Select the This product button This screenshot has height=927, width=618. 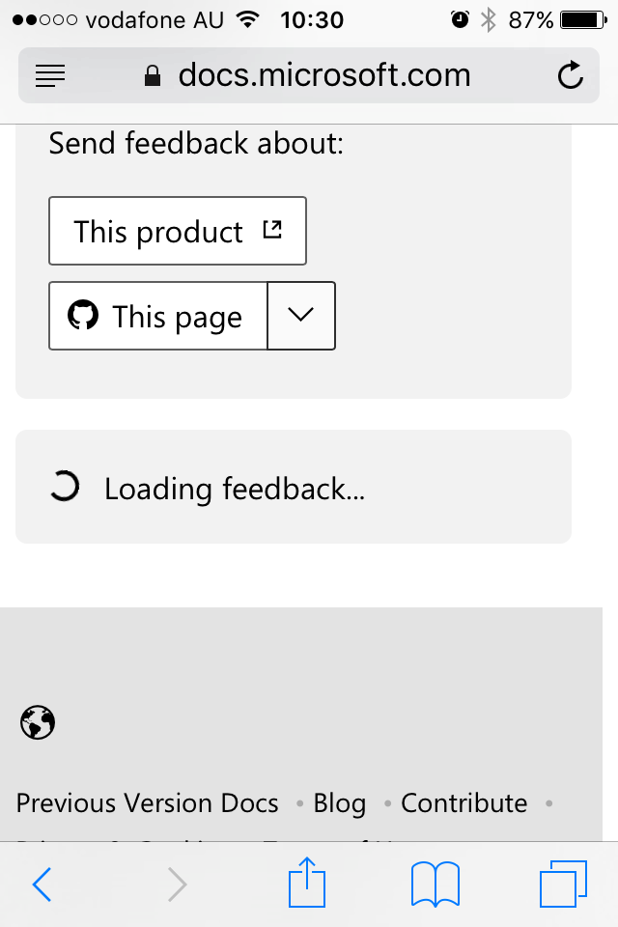coord(177,231)
